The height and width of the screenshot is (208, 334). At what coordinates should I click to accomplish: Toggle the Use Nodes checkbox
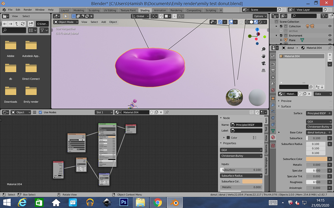coord(40,112)
